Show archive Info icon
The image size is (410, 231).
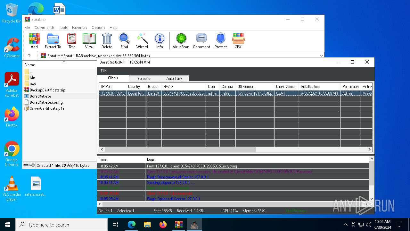pyautogui.click(x=160, y=41)
